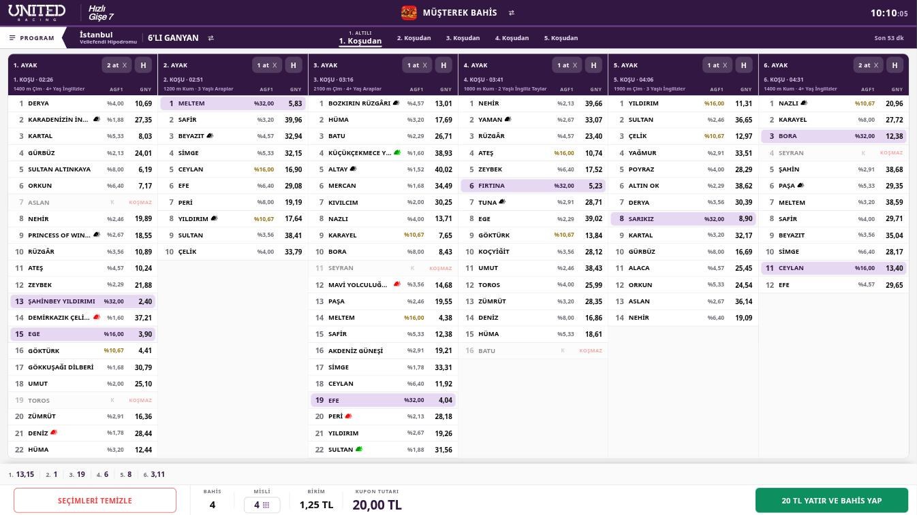Switch bet mode with arrows beside Müşterek Bahis

(511, 13)
